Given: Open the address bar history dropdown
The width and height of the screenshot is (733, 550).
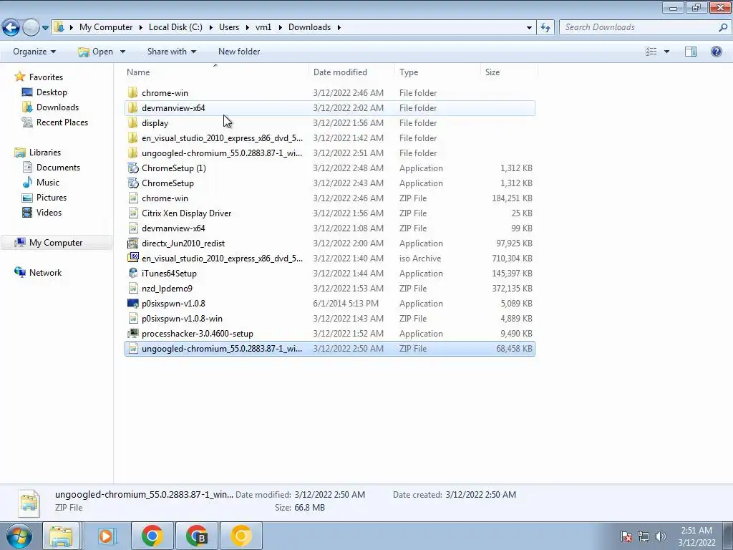Looking at the screenshot, I should (x=529, y=28).
